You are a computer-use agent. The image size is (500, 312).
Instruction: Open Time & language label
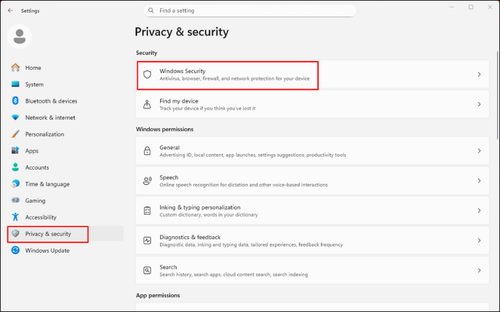(x=47, y=184)
